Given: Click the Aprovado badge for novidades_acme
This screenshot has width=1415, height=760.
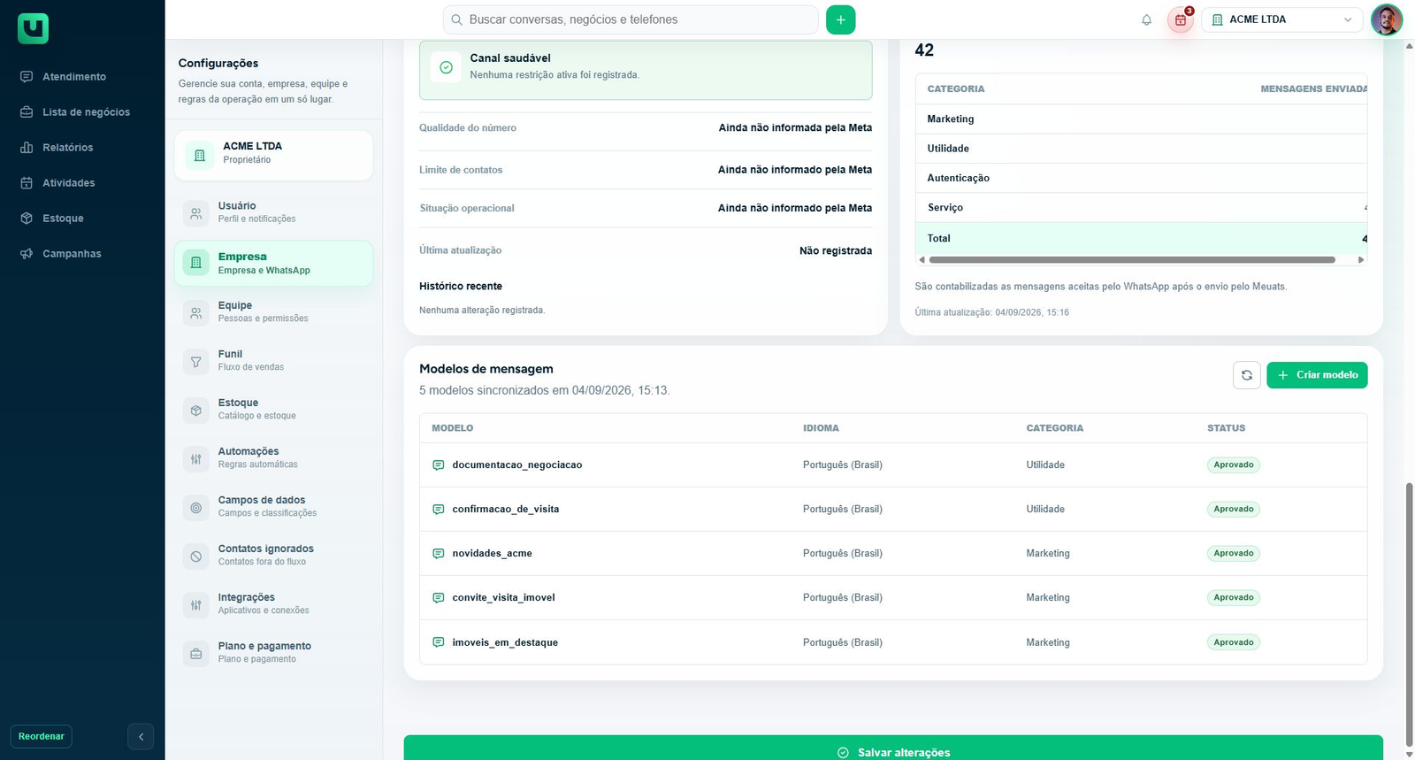Looking at the screenshot, I should pyautogui.click(x=1234, y=553).
